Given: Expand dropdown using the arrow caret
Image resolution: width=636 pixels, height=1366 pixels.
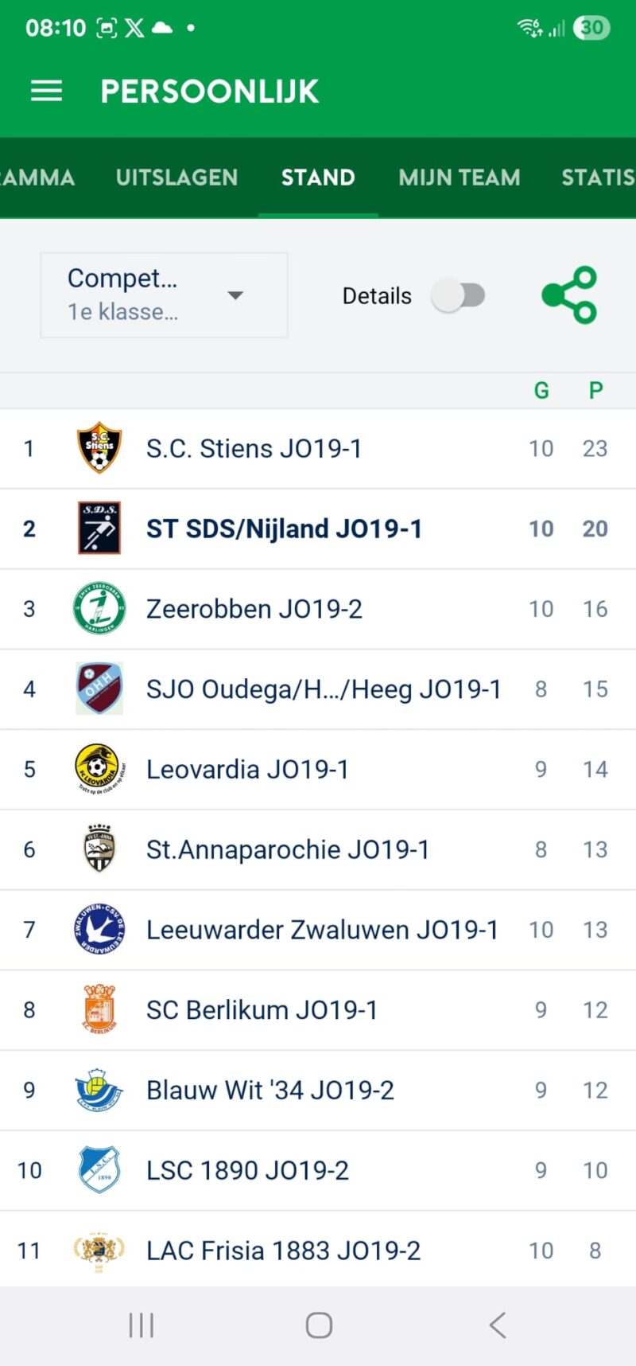Looking at the screenshot, I should (235, 295).
